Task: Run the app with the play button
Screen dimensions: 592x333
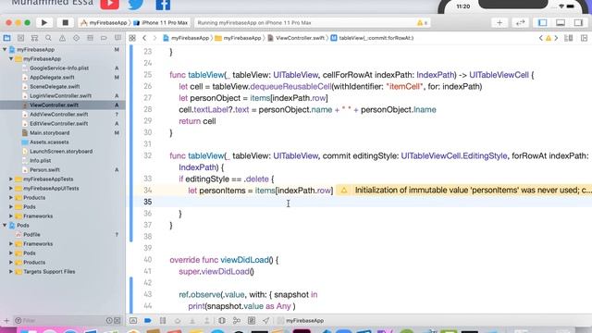Action: pos(44,22)
